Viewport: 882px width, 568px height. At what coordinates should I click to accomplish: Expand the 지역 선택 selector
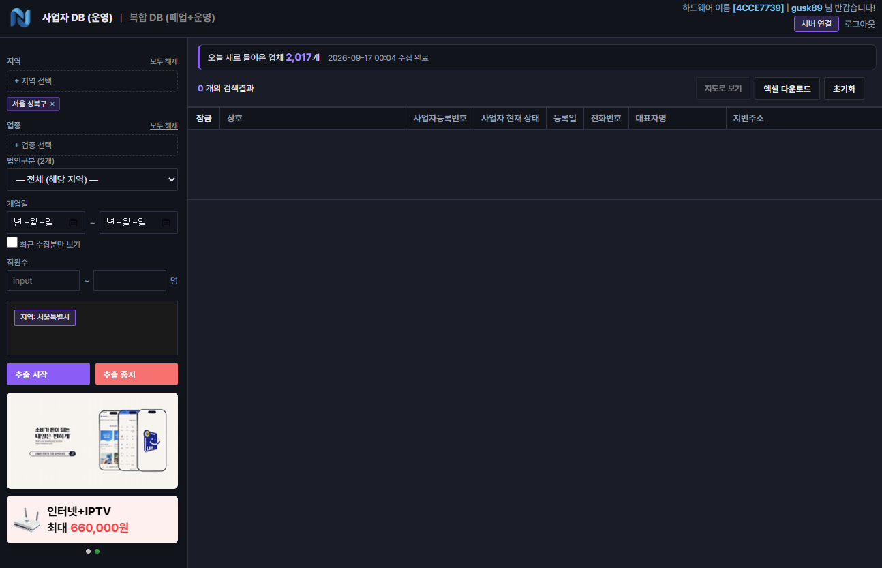point(92,81)
